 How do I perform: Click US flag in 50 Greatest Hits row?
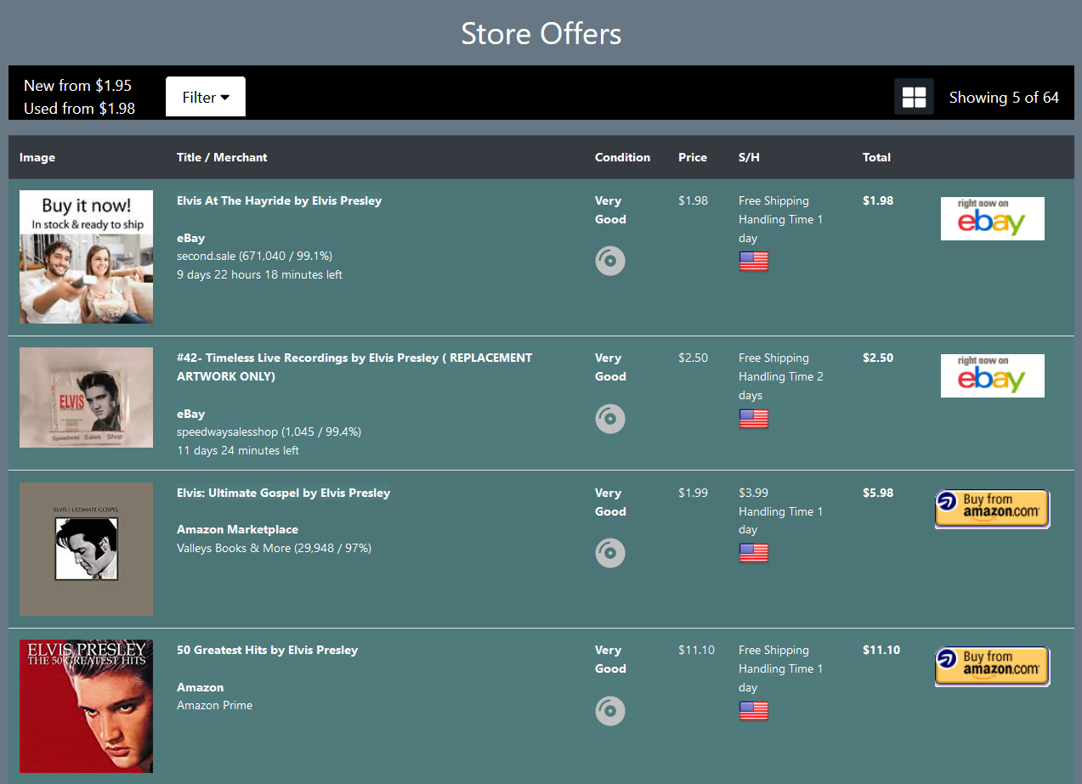pyautogui.click(x=753, y=711)
